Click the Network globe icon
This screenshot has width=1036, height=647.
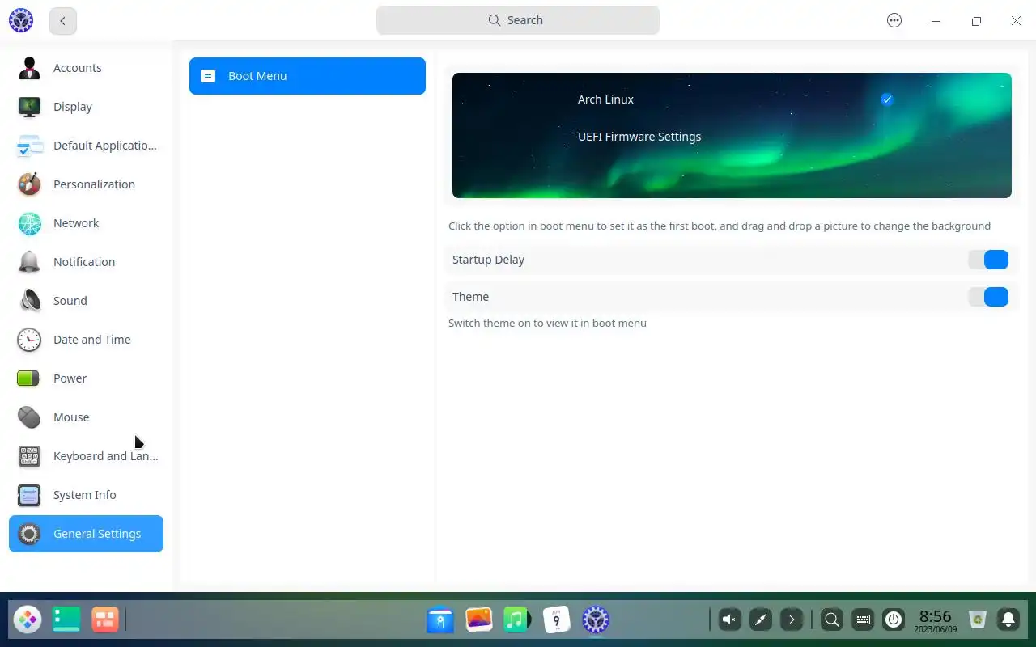coord(29,223)
